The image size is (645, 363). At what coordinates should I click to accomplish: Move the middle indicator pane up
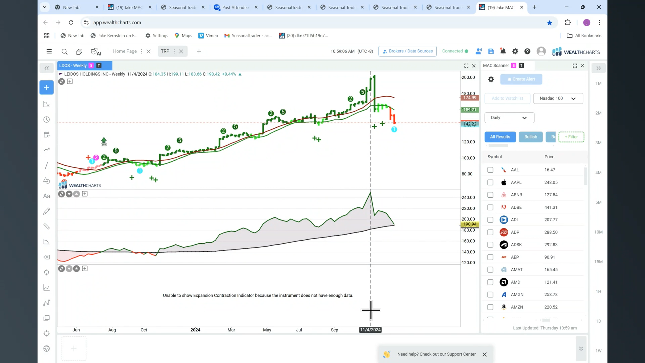point(77,194)
